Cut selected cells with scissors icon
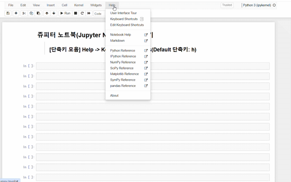The image size is (291, 182). pos(24,13)
